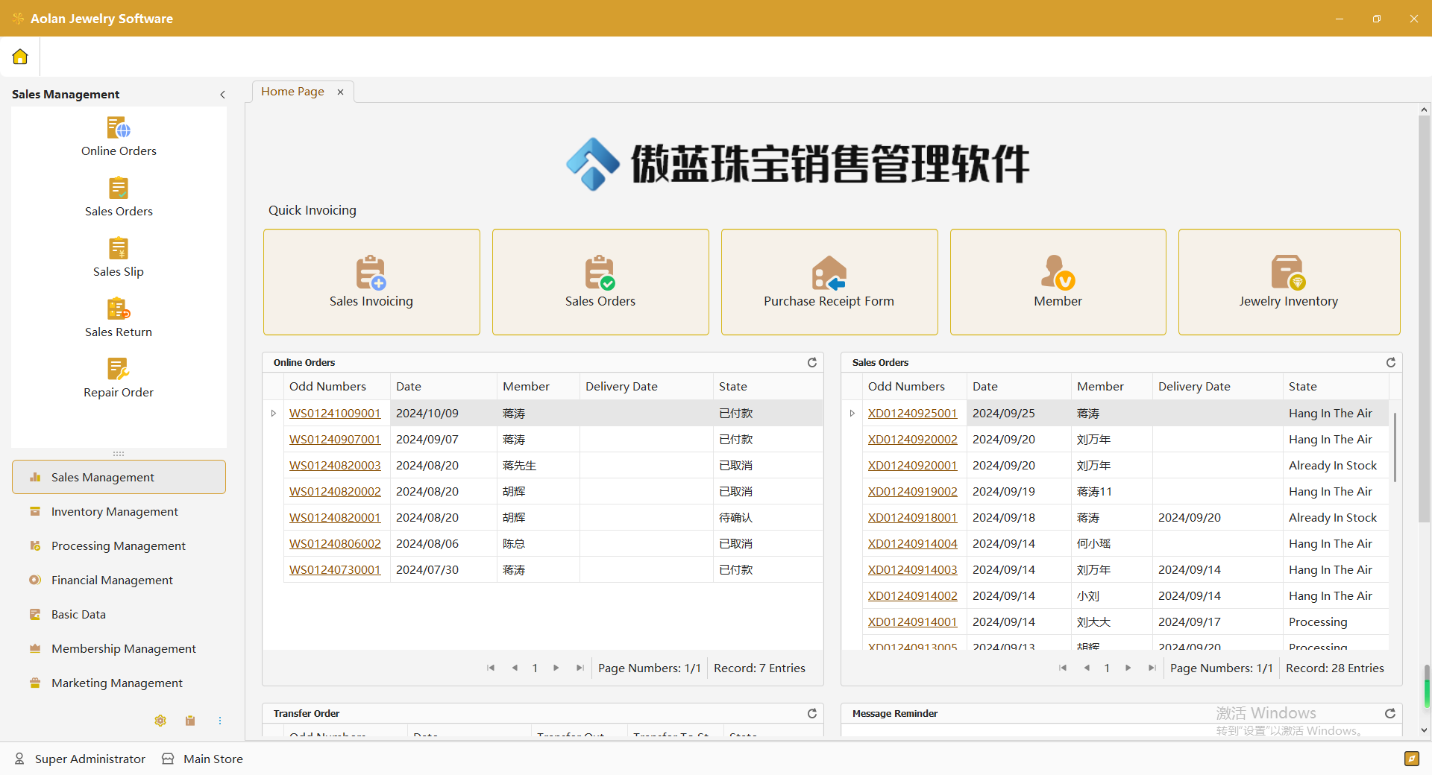Screen dimensions: 1432x775
Task: Click the Home icon in toolbar
Action: pos(20,57)
